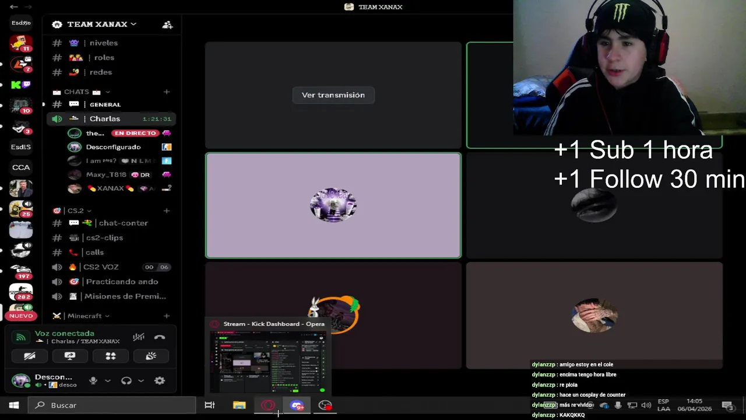Open the cs2-clips channel

(x=111, y=238)
